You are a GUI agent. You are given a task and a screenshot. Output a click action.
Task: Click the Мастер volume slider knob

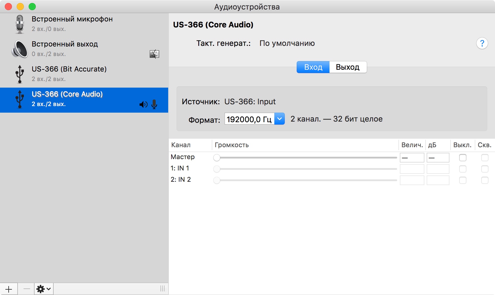[217, 158]
